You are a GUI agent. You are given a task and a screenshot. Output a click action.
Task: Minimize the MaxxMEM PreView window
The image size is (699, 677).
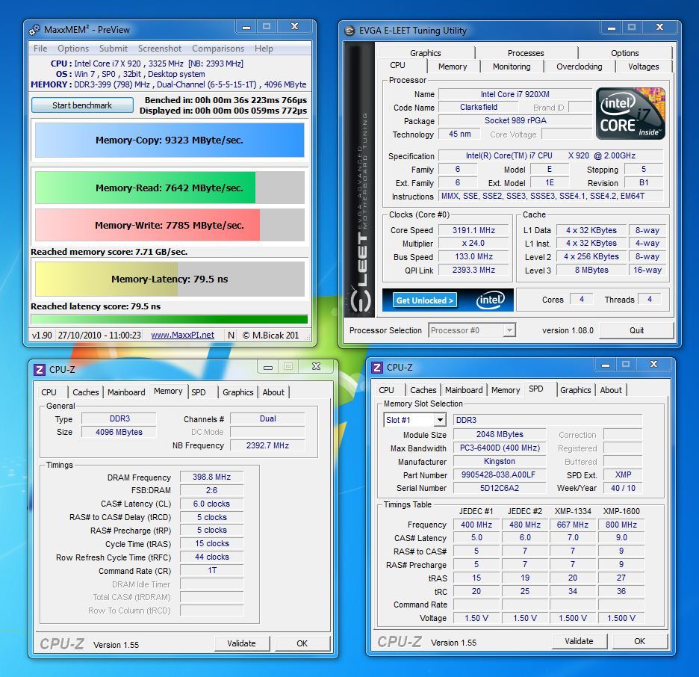(x=246, y=27)
